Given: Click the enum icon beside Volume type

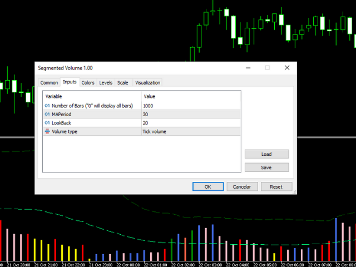Looking at the screenshot, I should click(47, 131).
